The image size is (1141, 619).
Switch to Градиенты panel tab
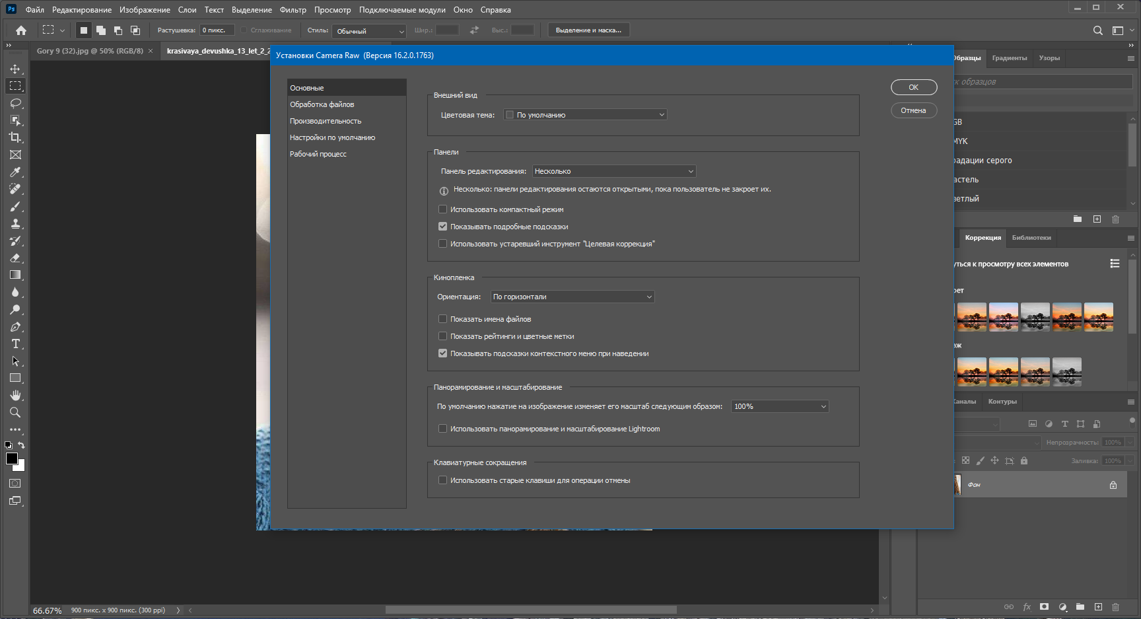point(1010,58)
